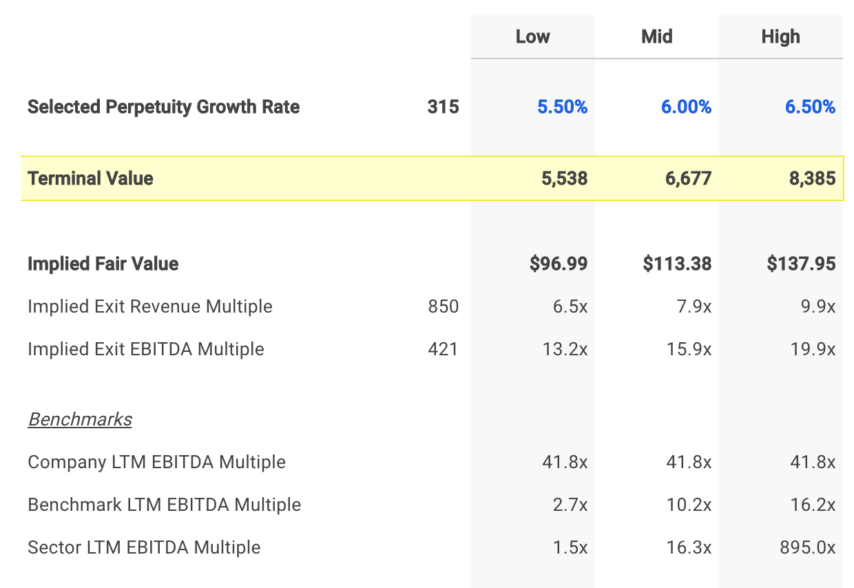Open the underlined Benchmarks heading
Screen dimensions: 854x588
[x=80, y=419]
